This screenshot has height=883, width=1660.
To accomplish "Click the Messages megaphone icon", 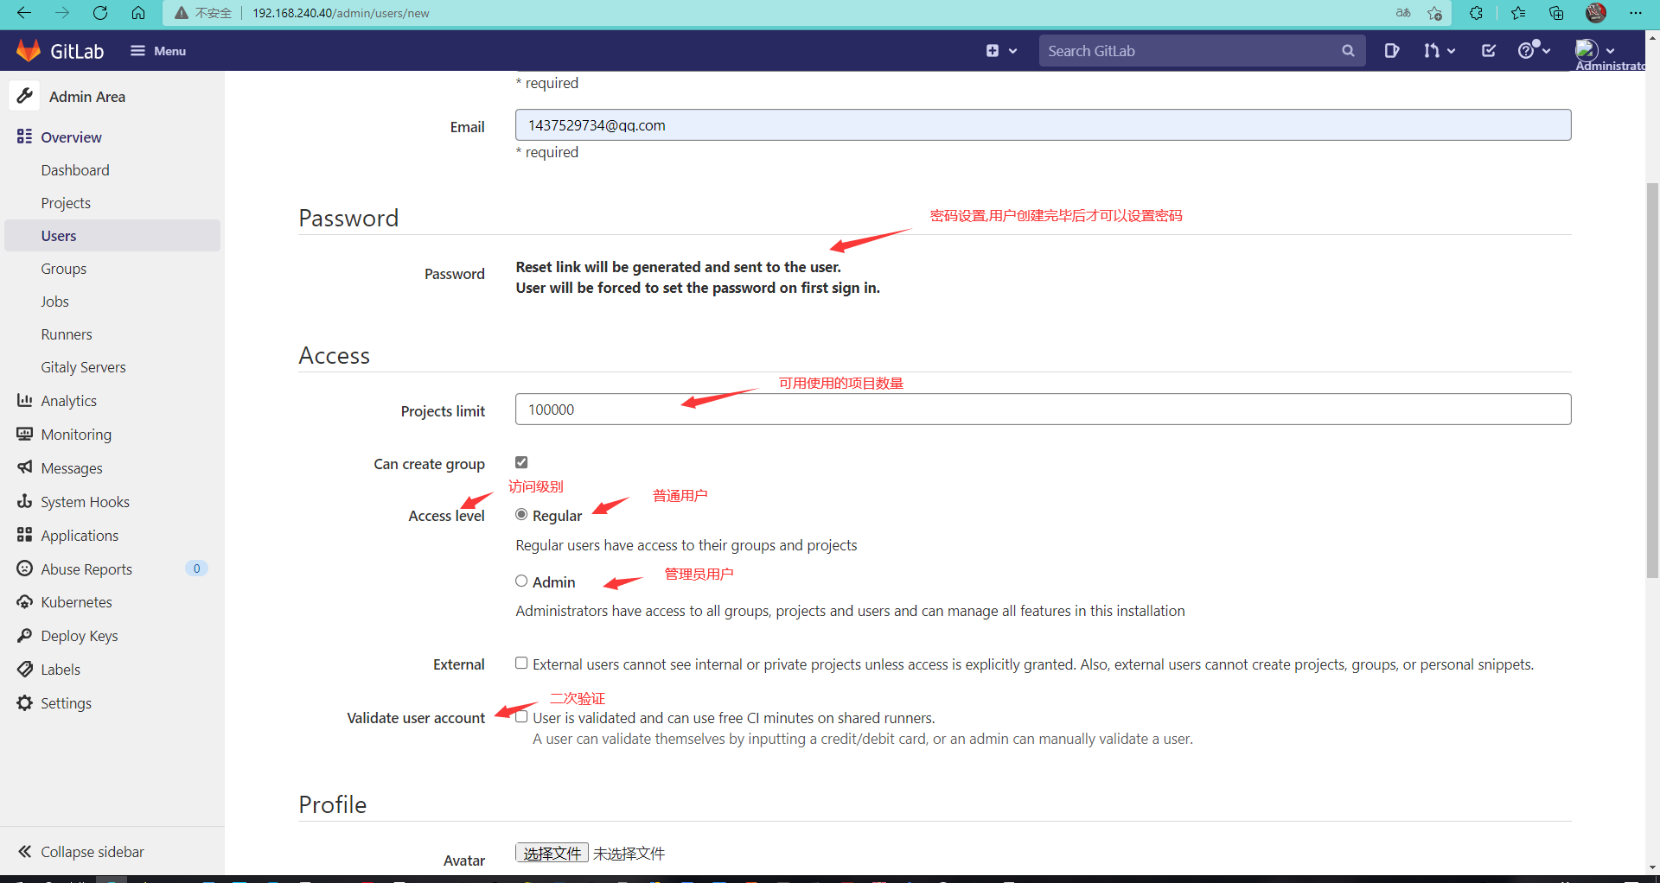I will tap(25, 467).
